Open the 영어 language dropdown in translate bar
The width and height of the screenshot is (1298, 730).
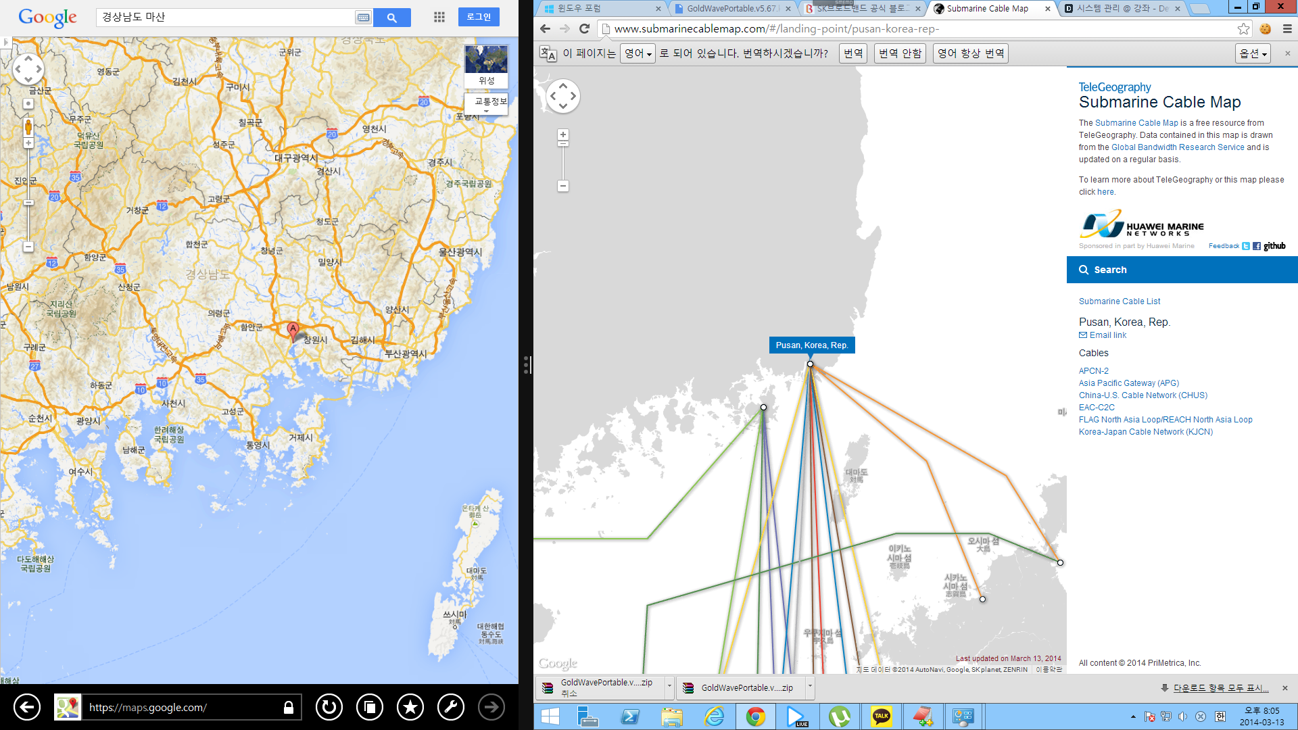(638, 53)
